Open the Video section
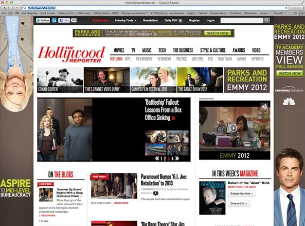Screen dimensions: 305x226 (256, 50)
